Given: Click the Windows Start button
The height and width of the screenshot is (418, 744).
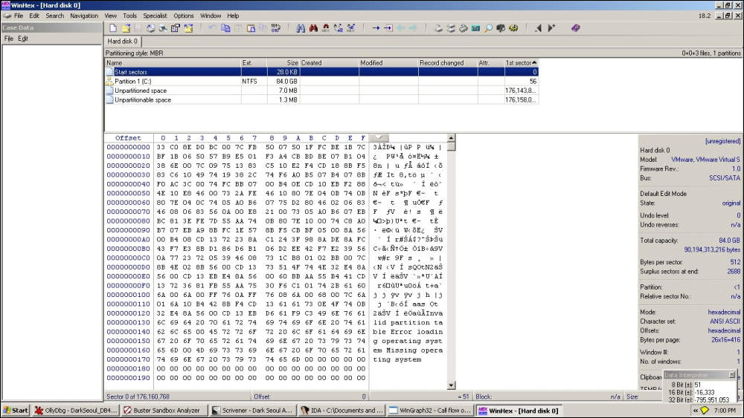Looking at the screenshot, I should [x=16, y=411].
